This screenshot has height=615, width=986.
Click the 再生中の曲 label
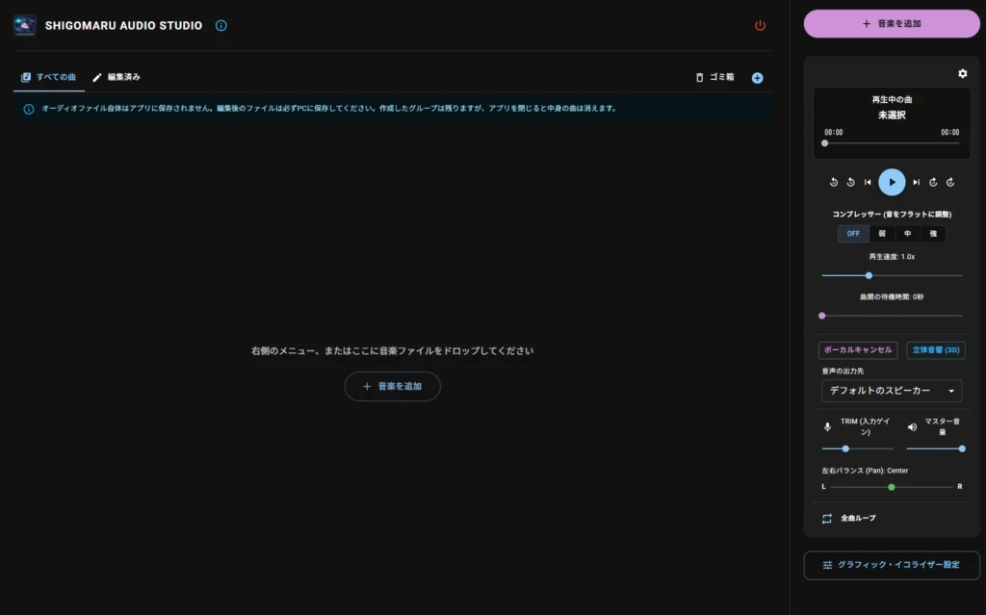[x=892, y=99]
